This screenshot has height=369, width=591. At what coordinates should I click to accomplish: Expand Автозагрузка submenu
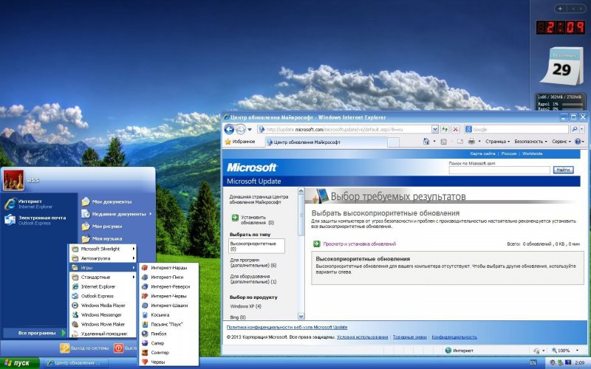point(103,258)
